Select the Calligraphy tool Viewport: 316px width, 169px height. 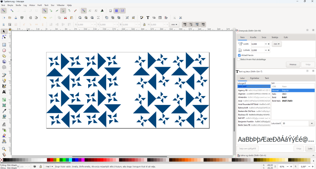pyautogui.click(x=4, y=86)
